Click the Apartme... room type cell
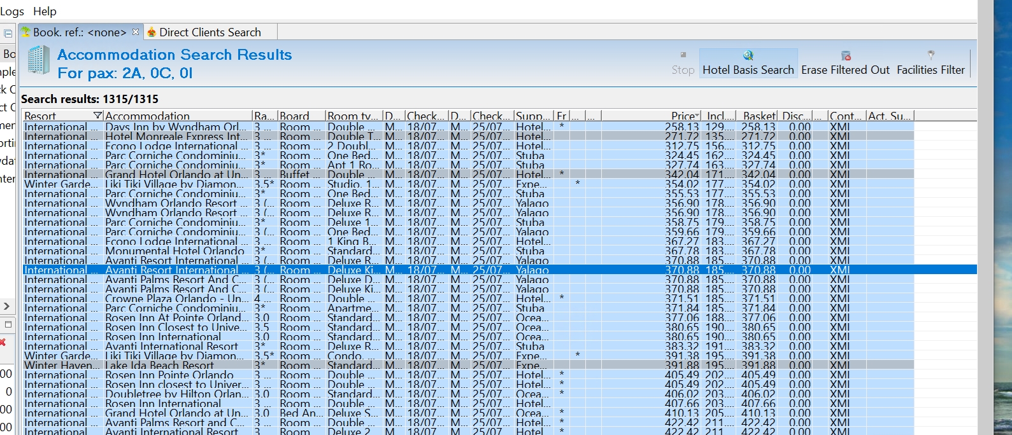Viewport: 1012px width, 435px height. (x=353, y=308)
